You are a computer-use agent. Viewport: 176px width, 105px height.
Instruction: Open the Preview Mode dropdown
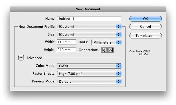pyautogui.click(x=89, y=81)
